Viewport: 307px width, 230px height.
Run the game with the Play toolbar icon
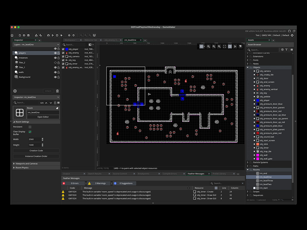[53, 35]
